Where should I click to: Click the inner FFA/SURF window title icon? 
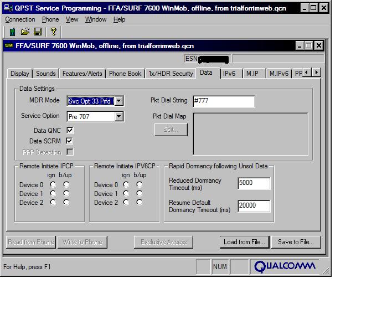coord(9,45)
